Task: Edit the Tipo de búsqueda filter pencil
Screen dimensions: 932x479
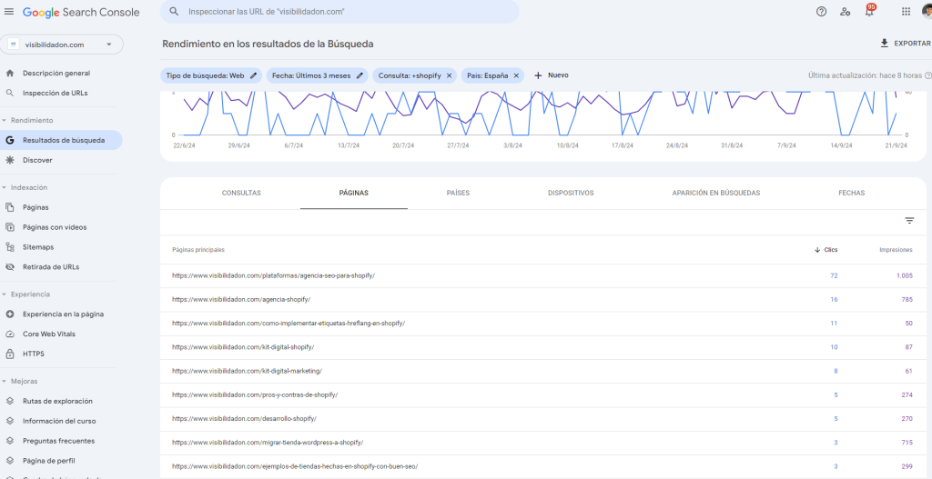Action: 254,75
